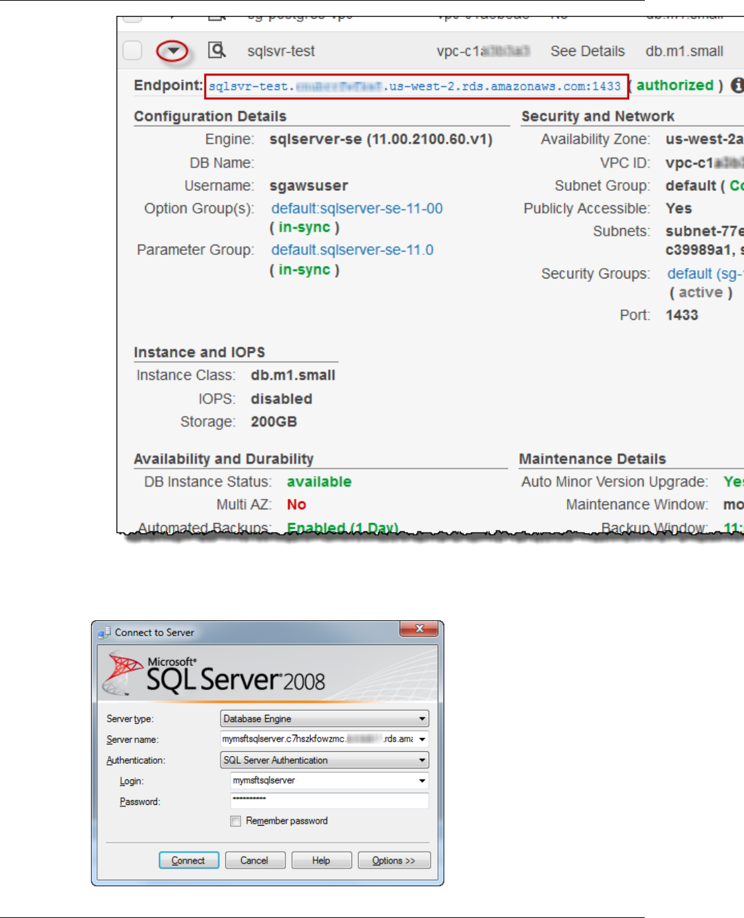Click the authorized status text
Viewport: 744px width, 918px height.
[x=674, y=85]
